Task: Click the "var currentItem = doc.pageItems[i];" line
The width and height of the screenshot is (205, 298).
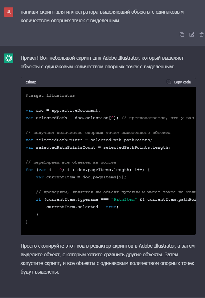Action: tap(81, 177)
